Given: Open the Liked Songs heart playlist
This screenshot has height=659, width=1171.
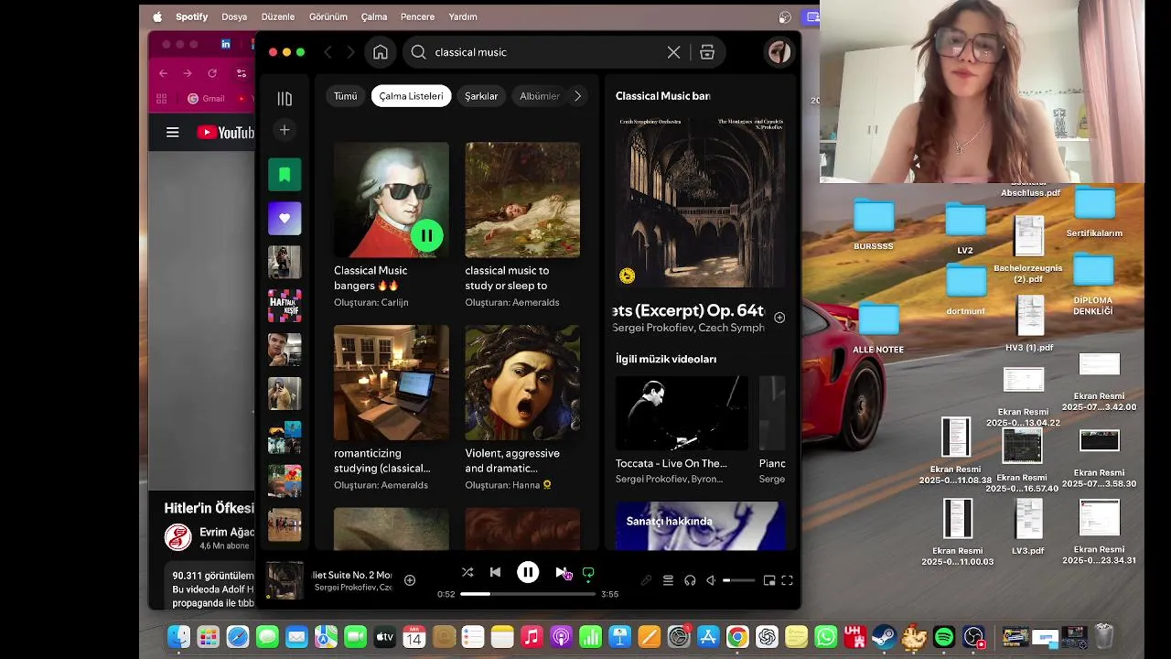Looking at the screenshot, I should 285,218.
